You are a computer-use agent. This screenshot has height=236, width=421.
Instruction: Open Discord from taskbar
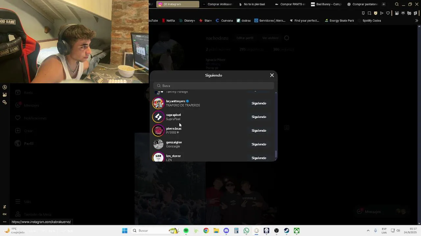(x=226, y=231)
